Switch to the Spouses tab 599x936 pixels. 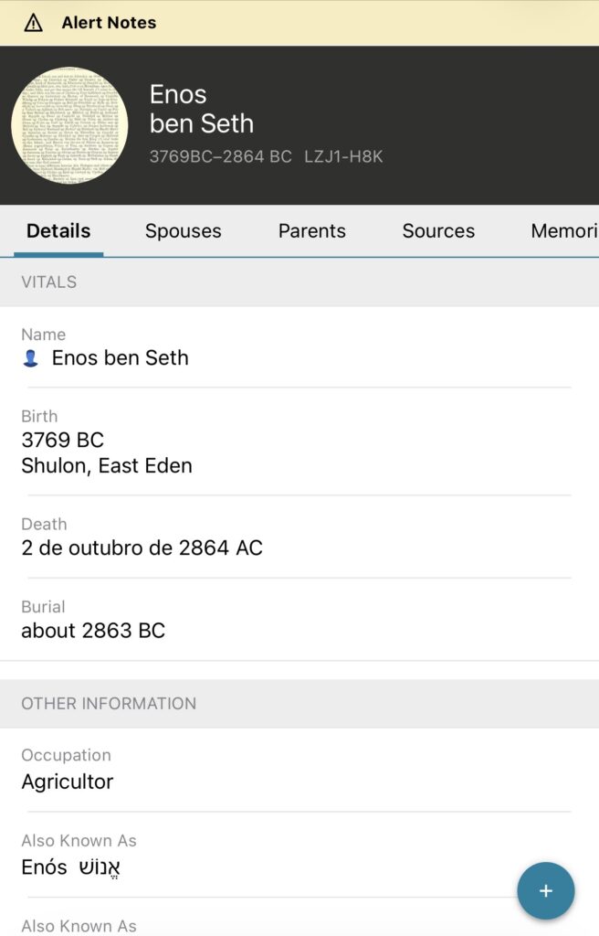pyautogui.click(x=183, y=231)
